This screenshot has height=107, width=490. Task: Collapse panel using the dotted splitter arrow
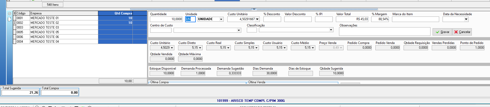point(254,9)
